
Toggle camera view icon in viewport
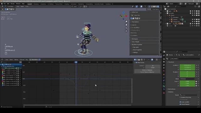pos(126,28)
